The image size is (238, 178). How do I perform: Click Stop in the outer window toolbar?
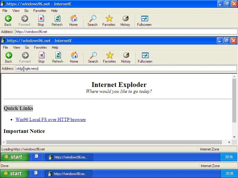(x=41, y=21)
